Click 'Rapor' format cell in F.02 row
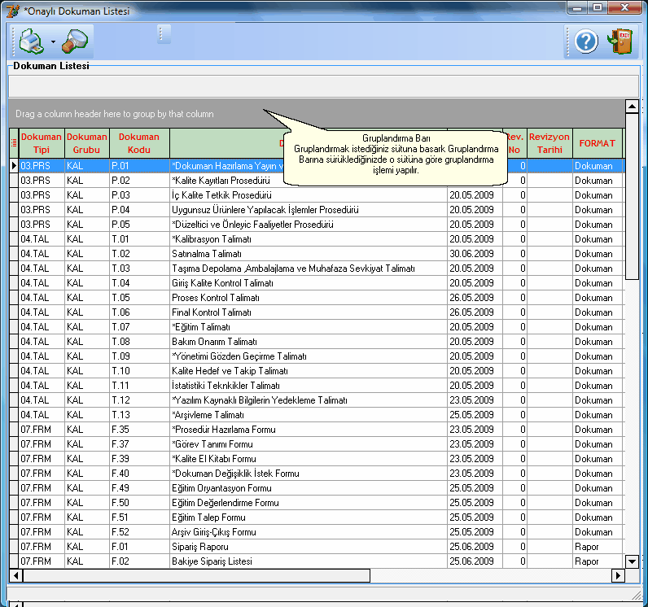 tap(598, 561)
